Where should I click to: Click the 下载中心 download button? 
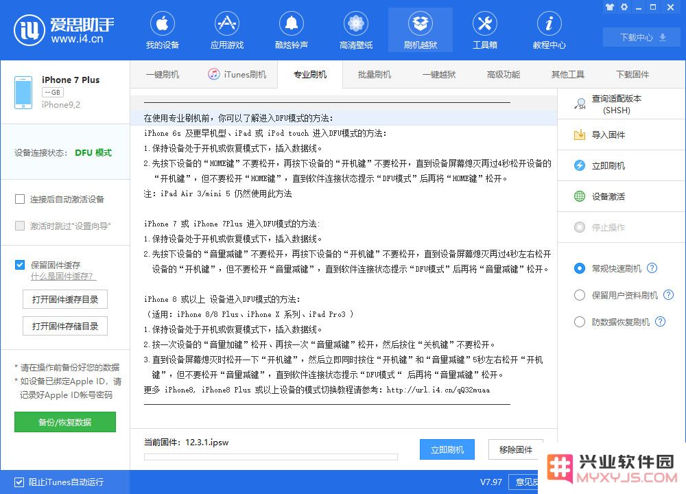point(643,37)
